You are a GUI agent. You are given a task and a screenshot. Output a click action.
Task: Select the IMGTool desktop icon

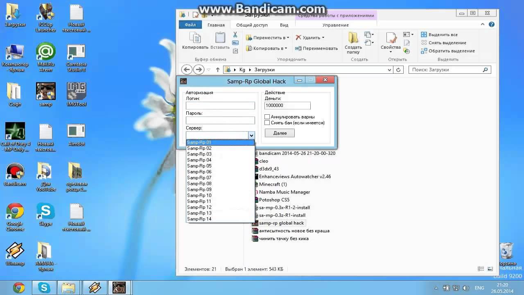tap(76, 95)
